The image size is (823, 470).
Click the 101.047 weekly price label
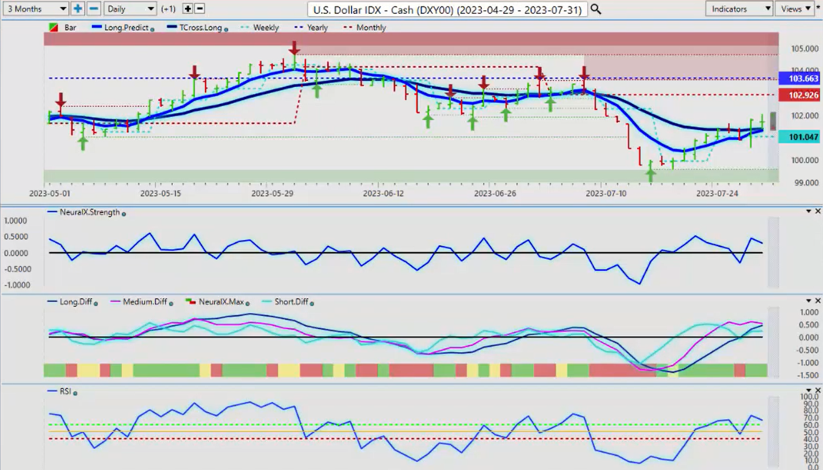click(x=799, y=137)
